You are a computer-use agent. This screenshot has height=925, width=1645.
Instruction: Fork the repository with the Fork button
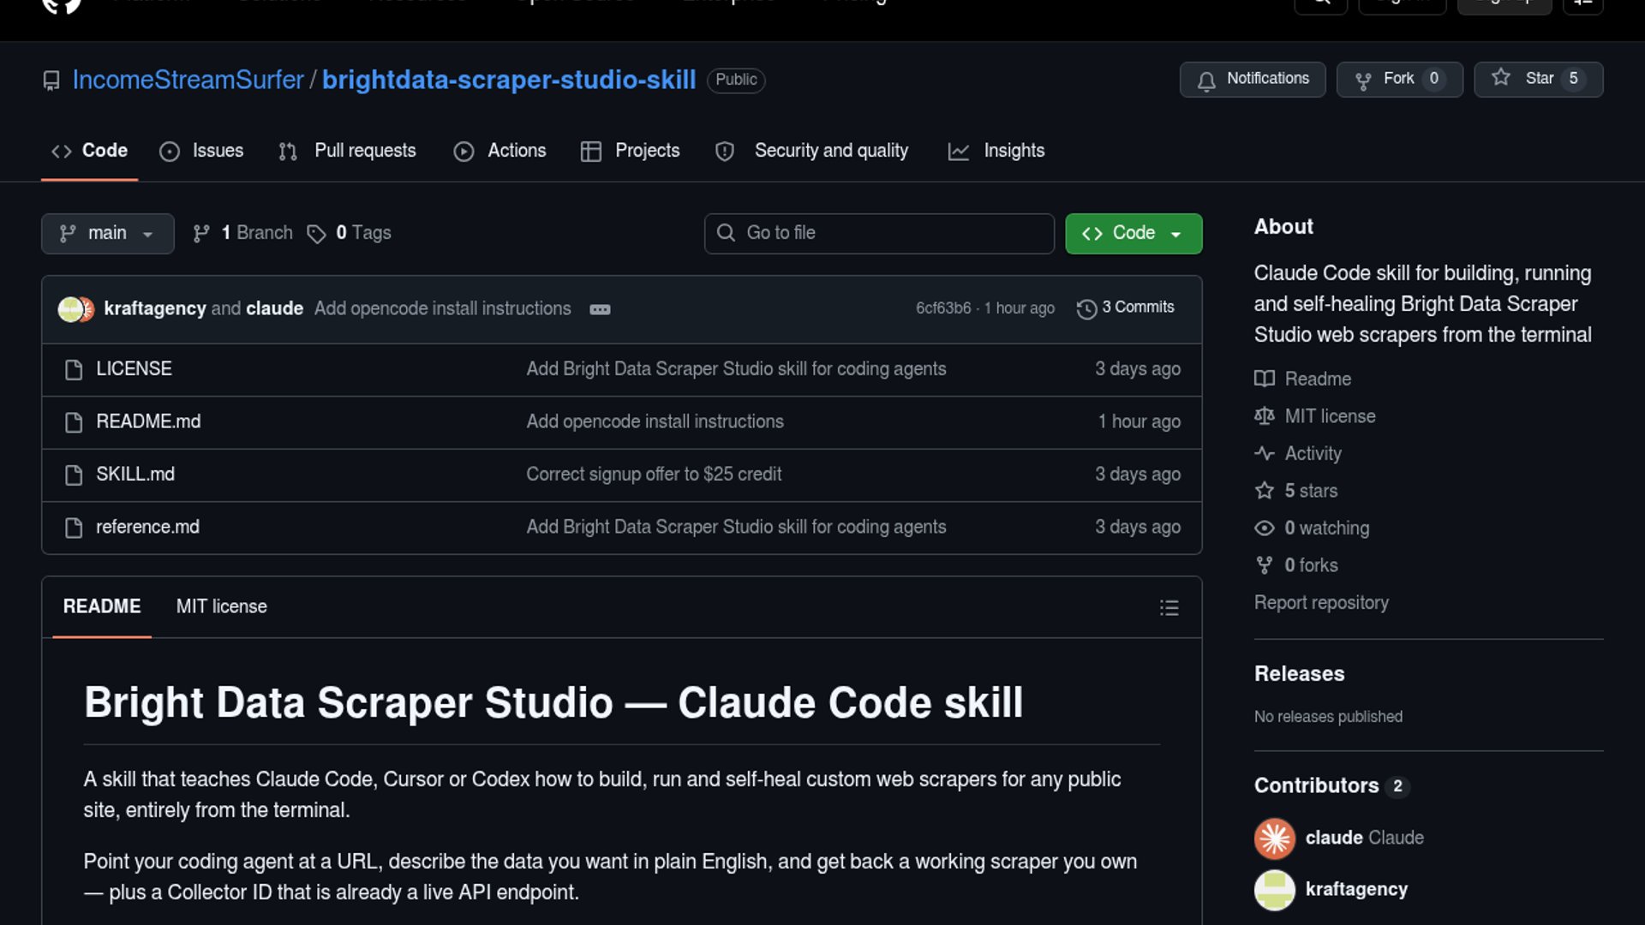point(1400,80)
